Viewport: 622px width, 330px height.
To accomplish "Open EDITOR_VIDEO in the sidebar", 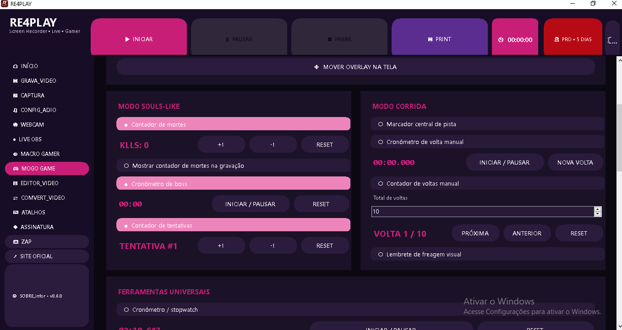I will coord(47,183).
